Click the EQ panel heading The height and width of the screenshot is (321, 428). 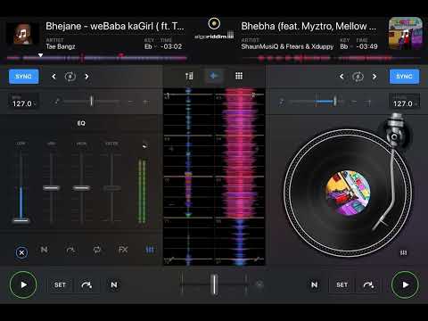[81, 123]
